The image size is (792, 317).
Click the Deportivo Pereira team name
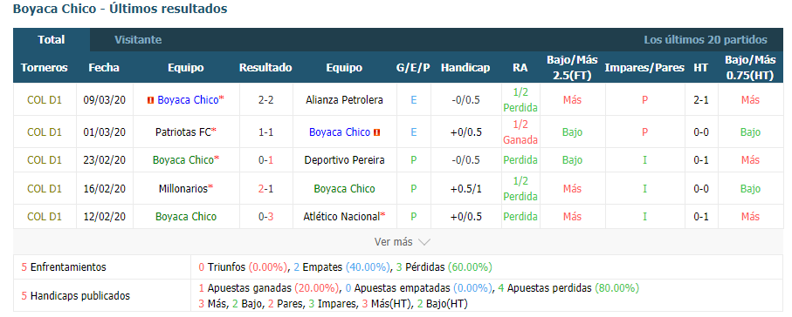pyautogui.click(x=344, y=160)
